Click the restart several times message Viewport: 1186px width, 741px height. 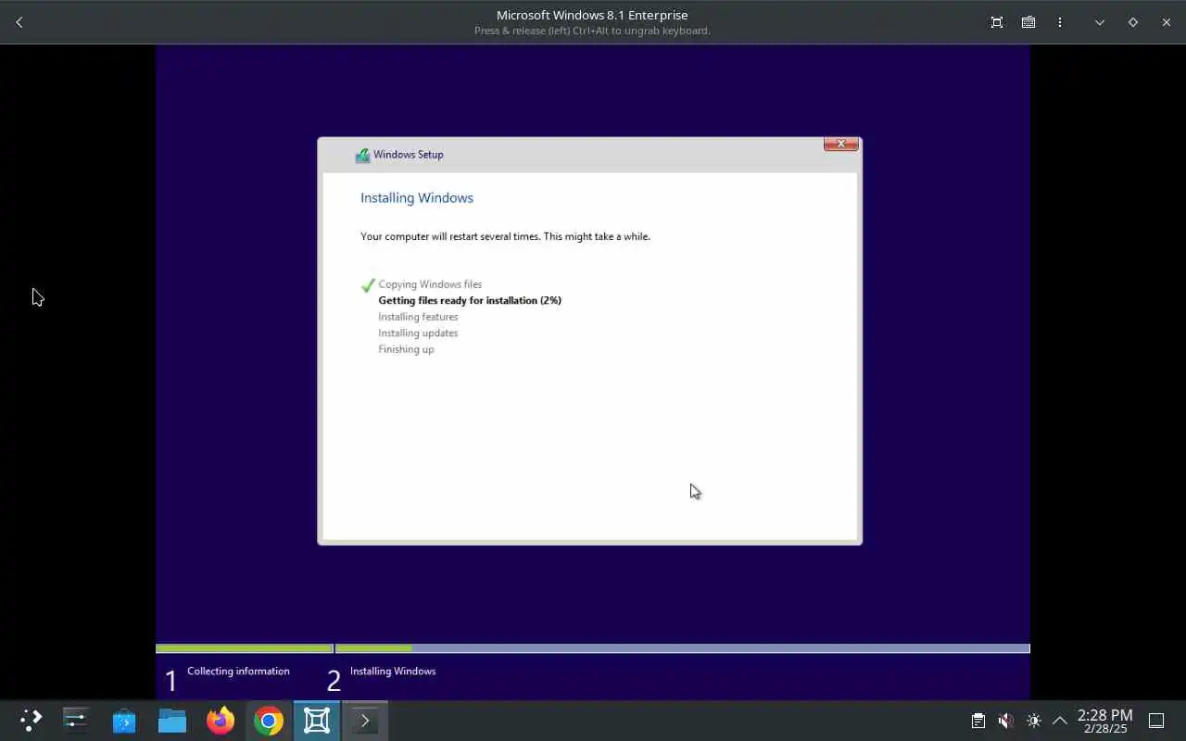click(x=505, y=236)
